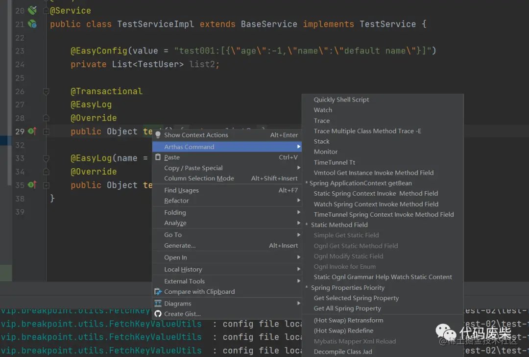This screenshot has width=529, height=357.
Task: Choose (Hot Swap) Redefine
Action: (x=383, y=331)
